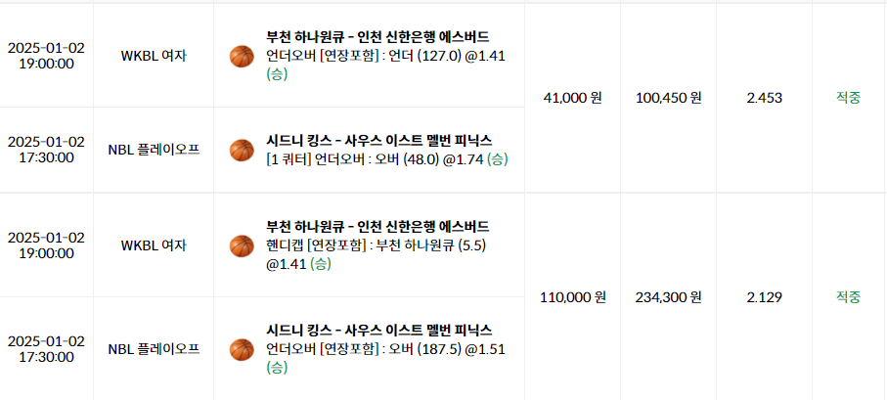This screenshot has height=400, width=887.
Task: Click basketball icon beside 오버 (187.5) bet
Action: (242, 350)
